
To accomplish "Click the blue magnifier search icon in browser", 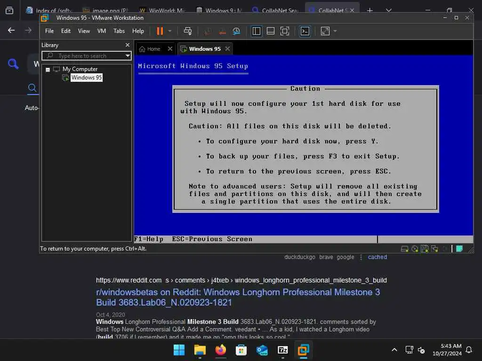I will tap(13, 64).
